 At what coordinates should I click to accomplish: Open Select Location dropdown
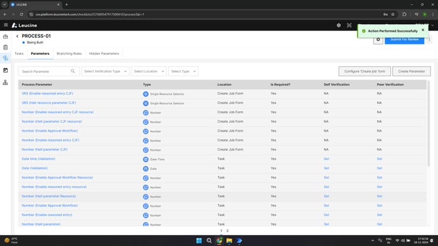148,71
